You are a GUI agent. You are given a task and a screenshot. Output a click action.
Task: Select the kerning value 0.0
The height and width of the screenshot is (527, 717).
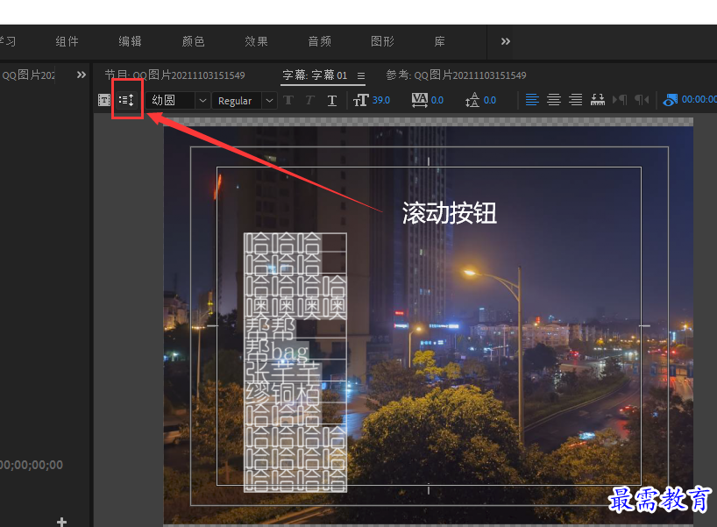pyautogui.click(x=437, y=100)
